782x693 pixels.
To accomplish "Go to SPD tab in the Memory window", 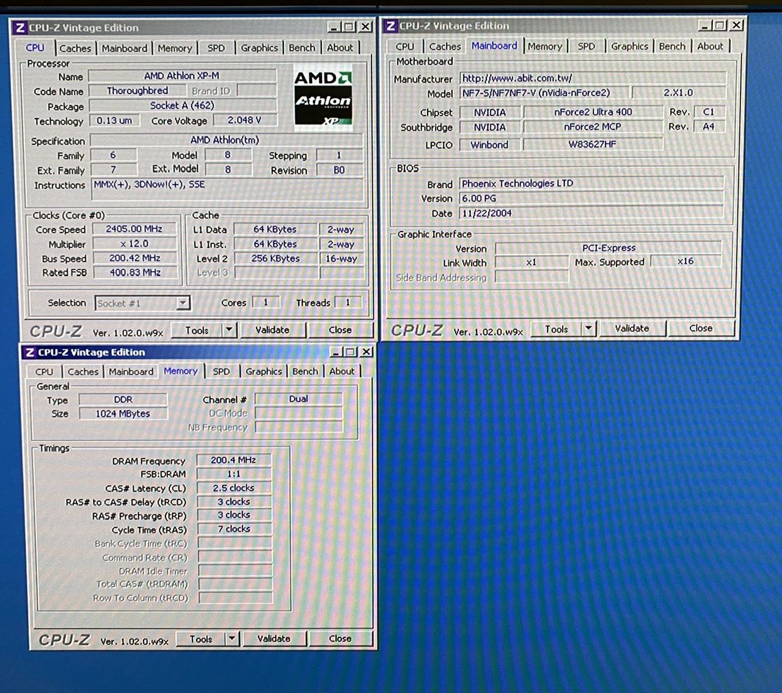I will point(221,371).
